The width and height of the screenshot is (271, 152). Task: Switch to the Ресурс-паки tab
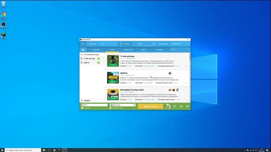[128, 50]
